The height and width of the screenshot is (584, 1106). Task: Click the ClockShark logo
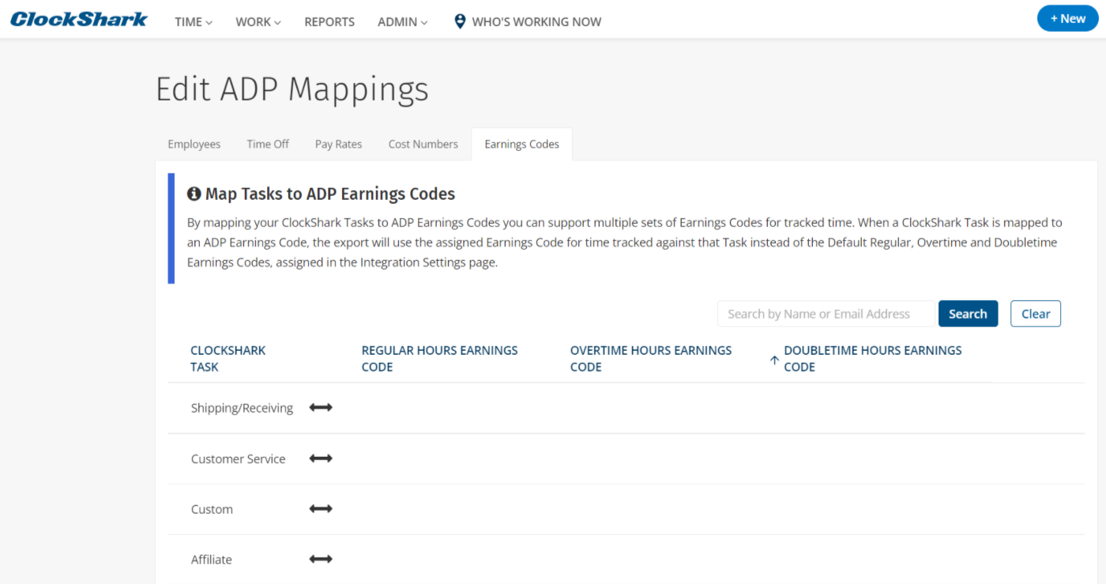coord(79,20)
